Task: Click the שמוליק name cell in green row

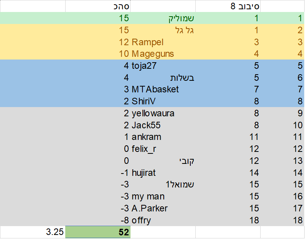Action: (x=163, y=18)
